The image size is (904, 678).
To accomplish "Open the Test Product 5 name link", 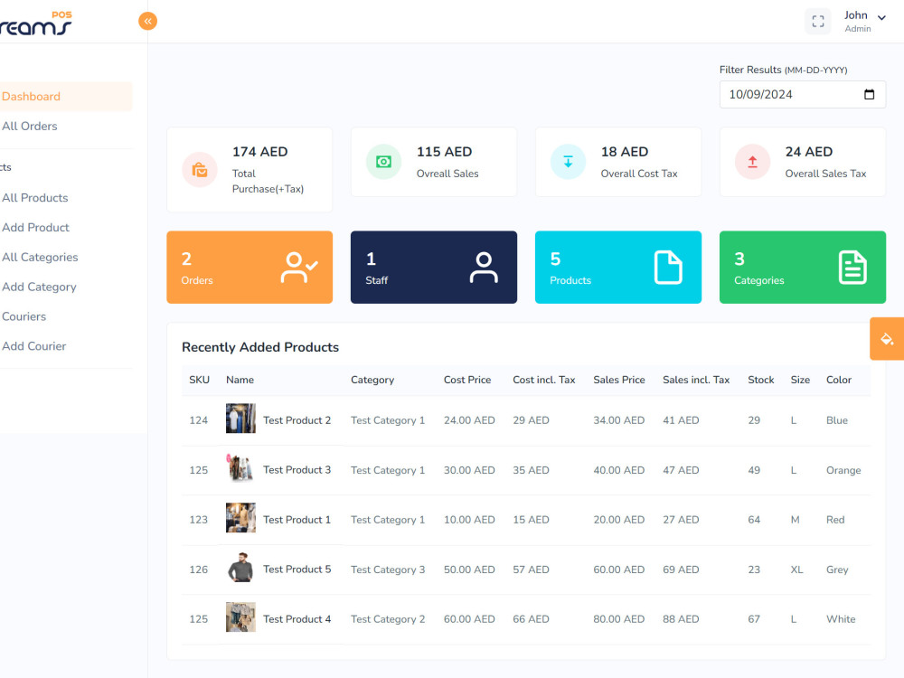I will coord(297,569).
